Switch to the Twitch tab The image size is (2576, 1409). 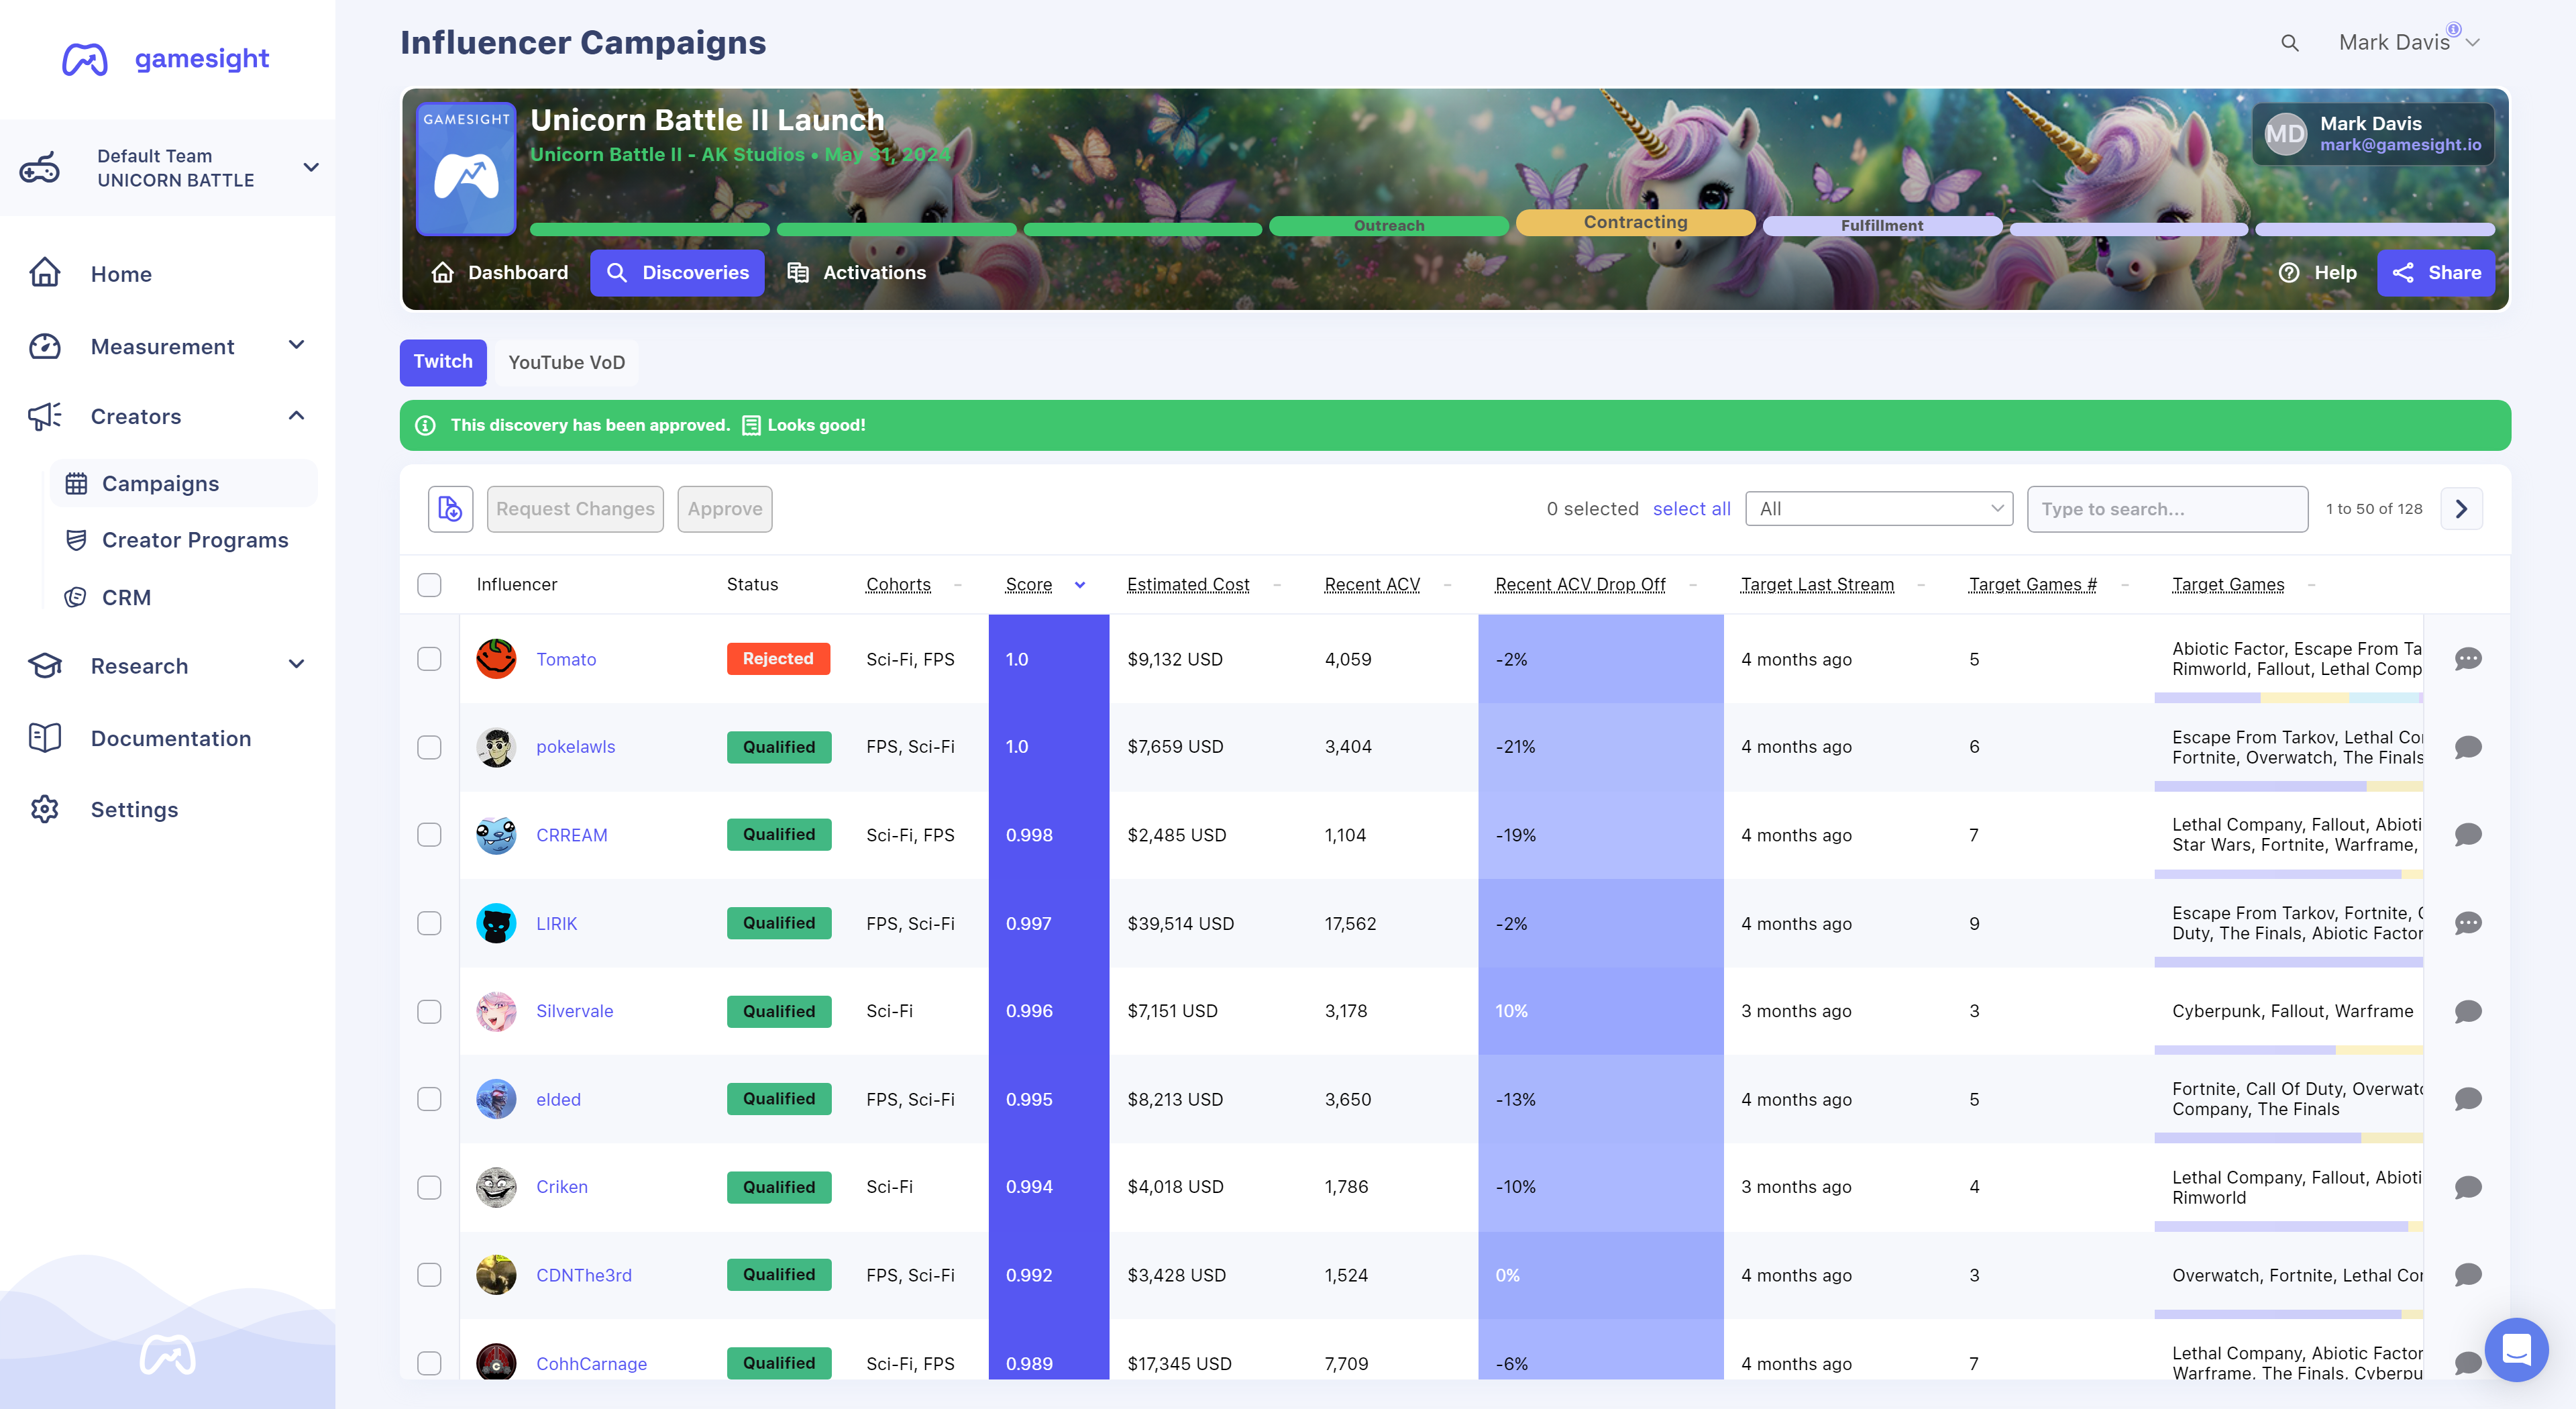(x=443, y=362)
